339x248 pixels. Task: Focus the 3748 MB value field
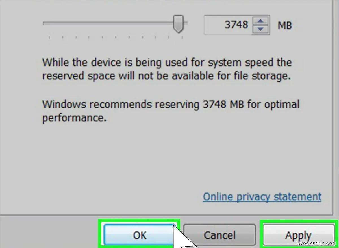pyautogui.click(x=229, y=25)
